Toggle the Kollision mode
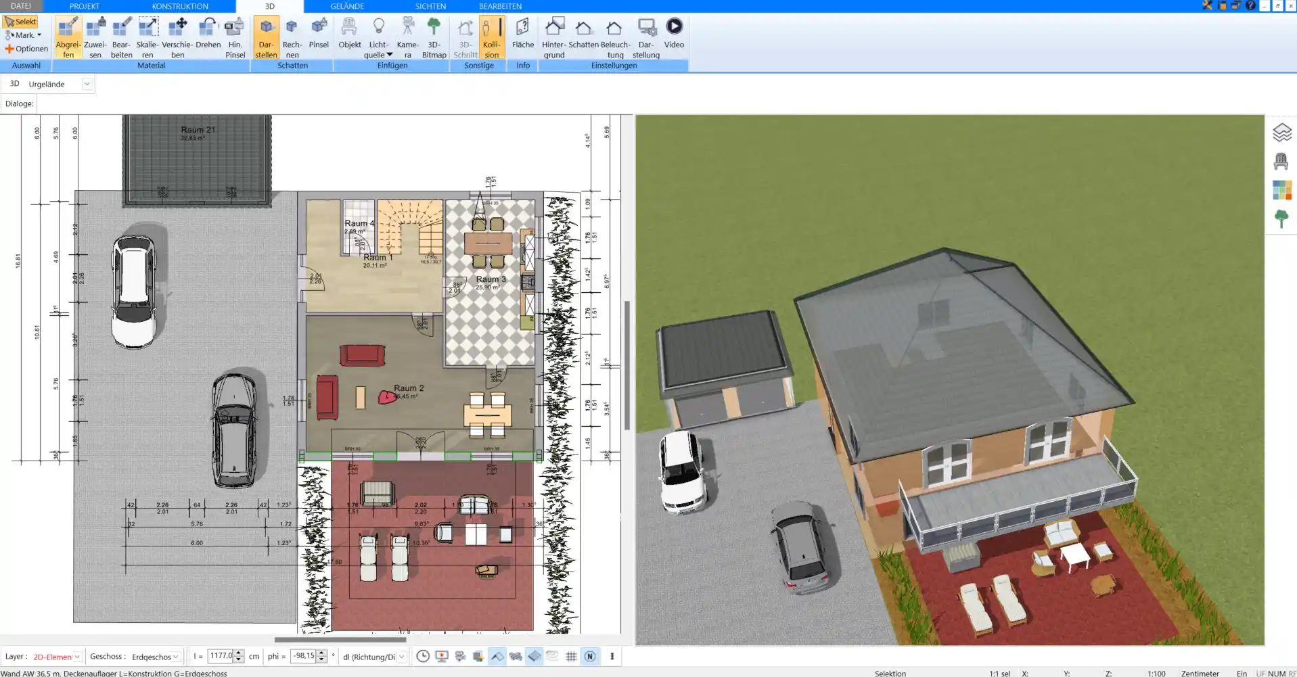Screen dimensions: 1297x677 click(x=492, y=38)
